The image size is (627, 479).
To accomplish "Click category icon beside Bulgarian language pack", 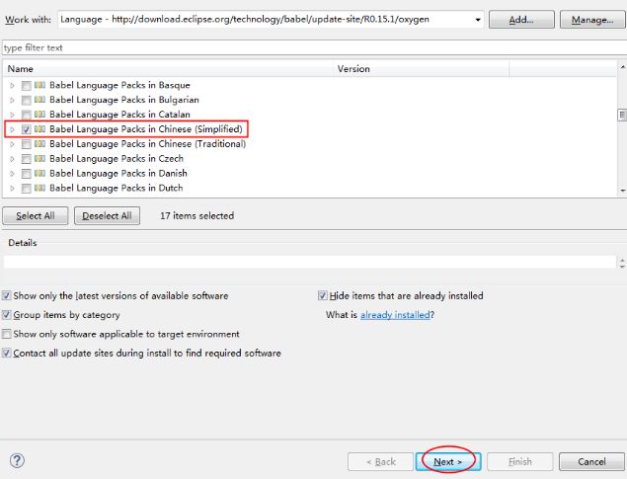I will pyautogui.click(x=39, y=100).
